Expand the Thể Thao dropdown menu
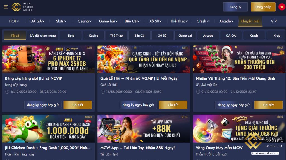The height and width of the screenshot is (160, 286). 179,21
